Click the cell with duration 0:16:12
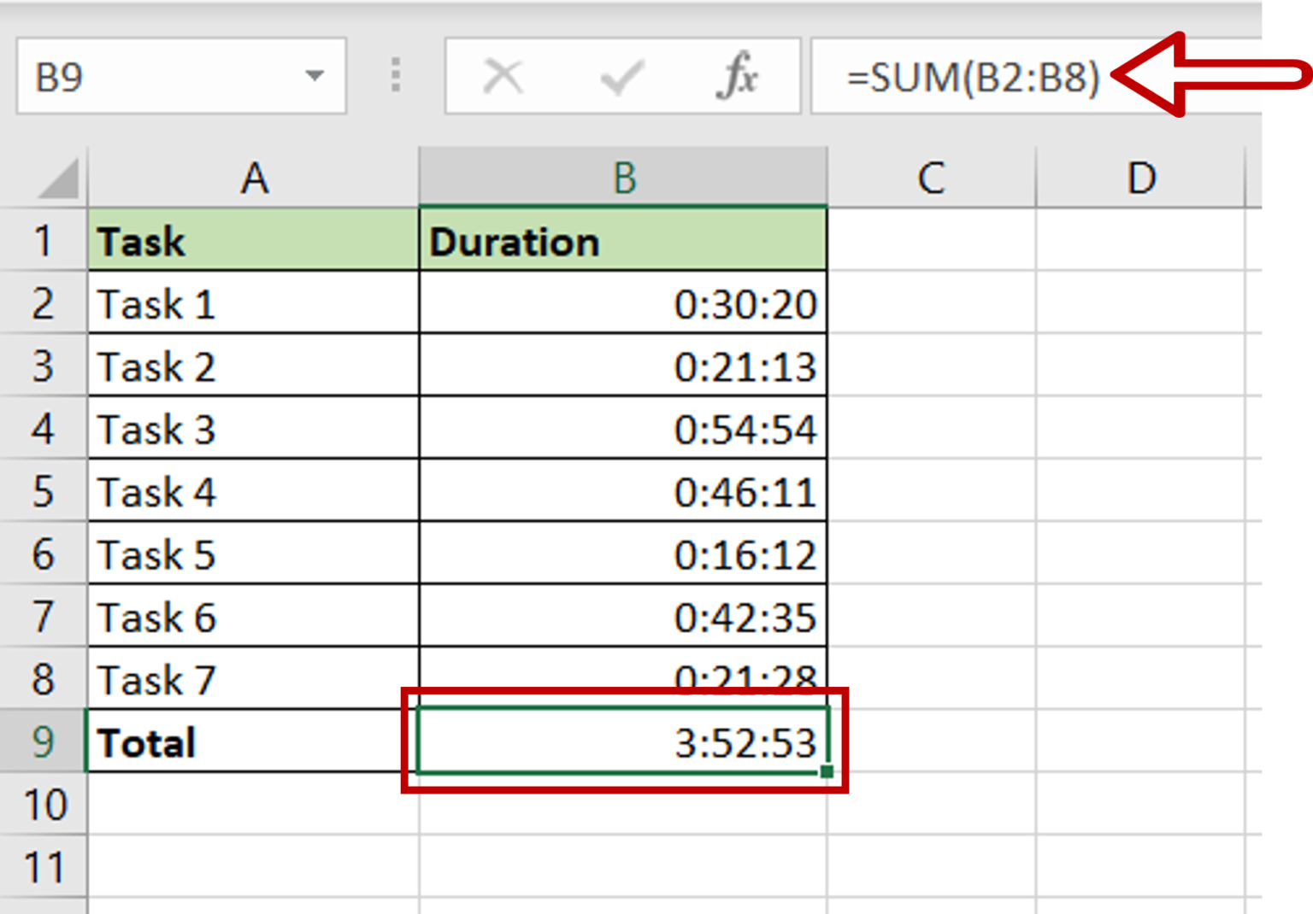 point(623,555)
